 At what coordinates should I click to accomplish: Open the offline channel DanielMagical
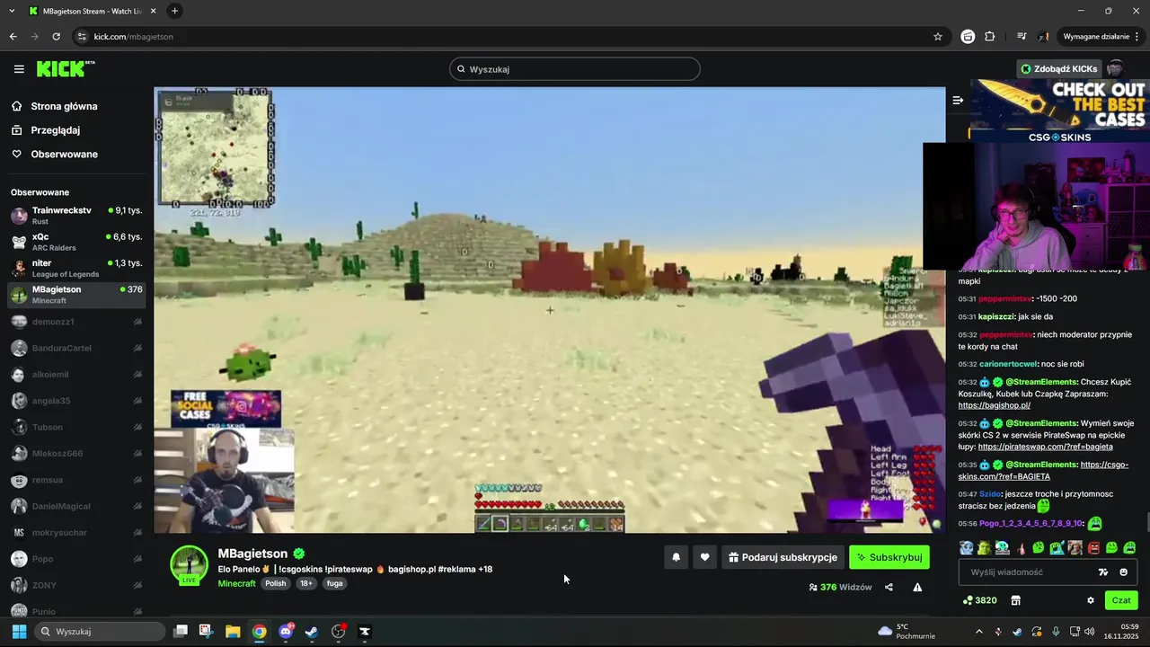[x=76, y=507]
